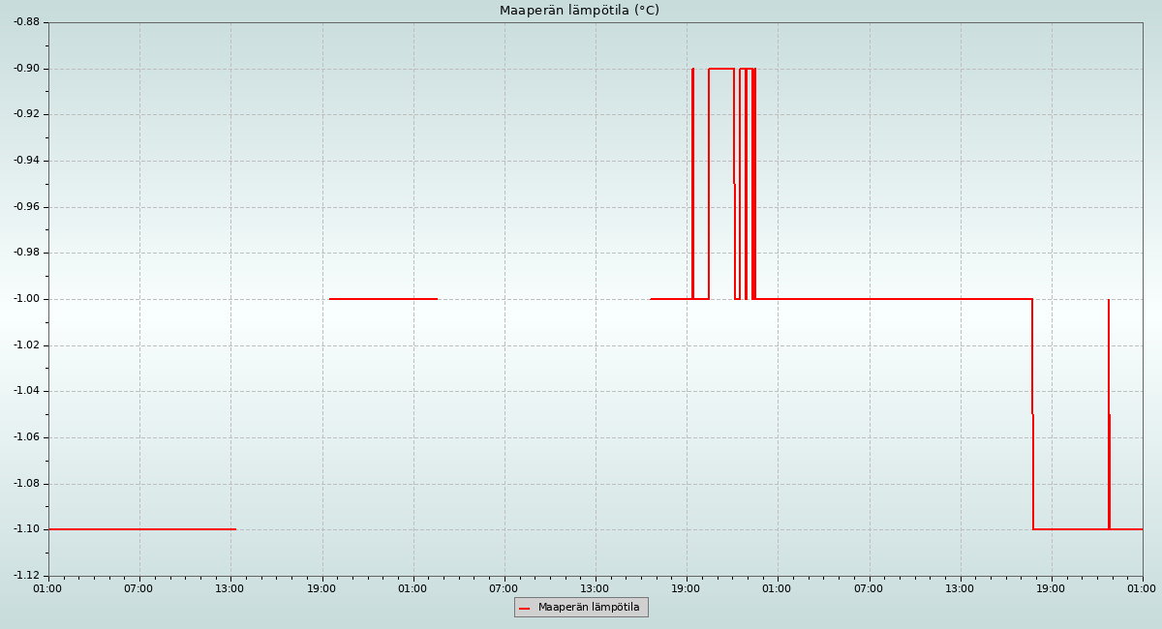Select the -0.90 y-axis label
1162x629 pixels.
[x=24, y=69]
